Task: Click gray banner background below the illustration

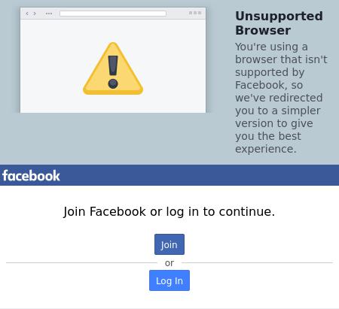Action: [113, 138]
